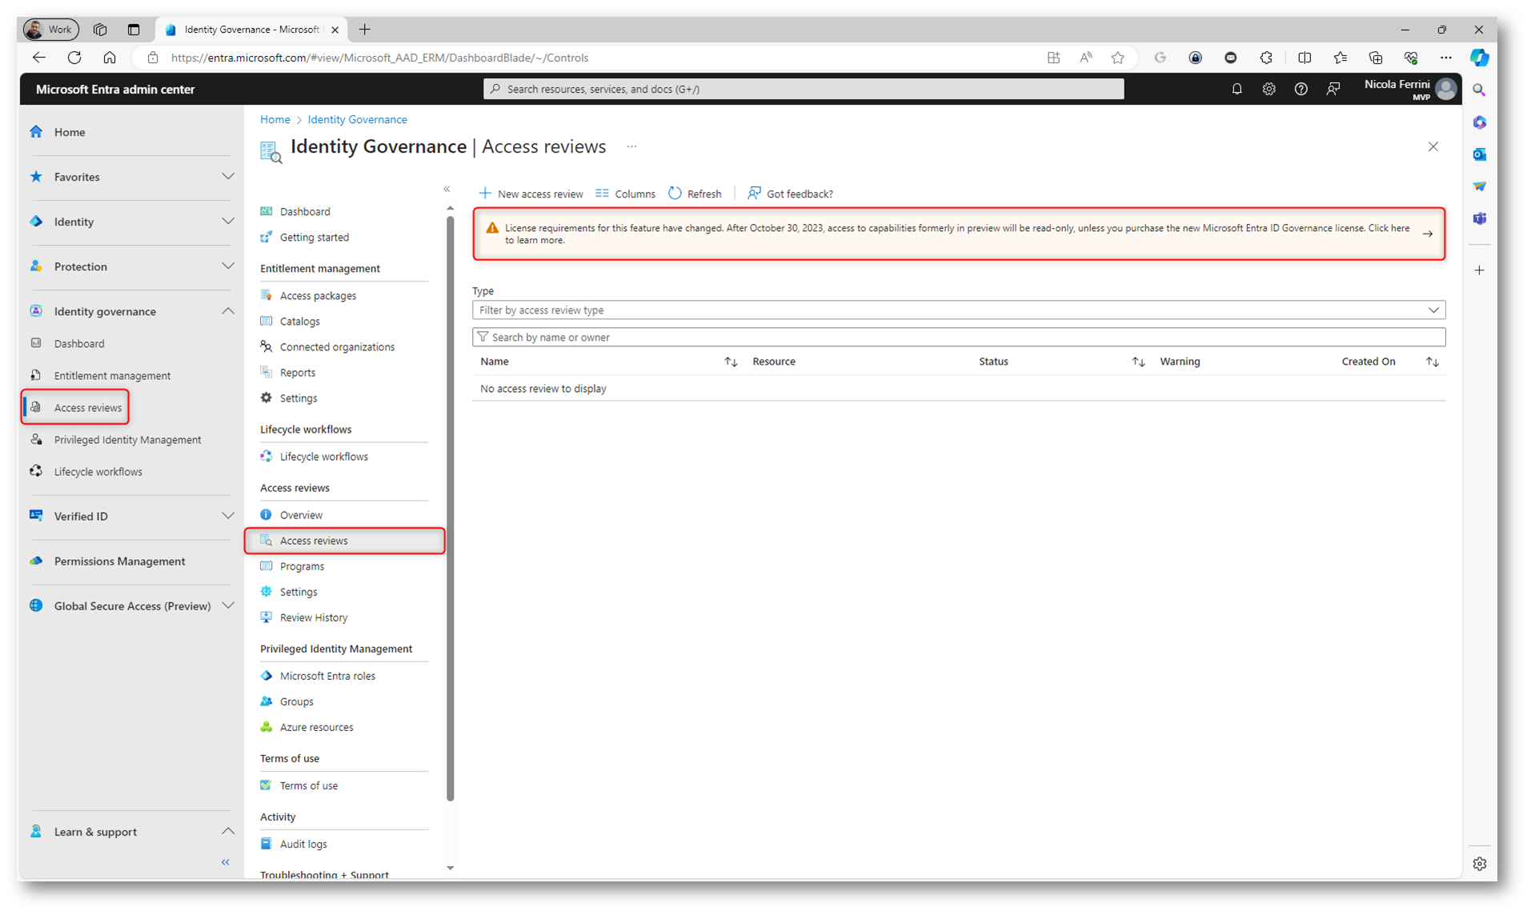
Task: Sort by Created On column arrows
Action: click(x=1432, y=362)
